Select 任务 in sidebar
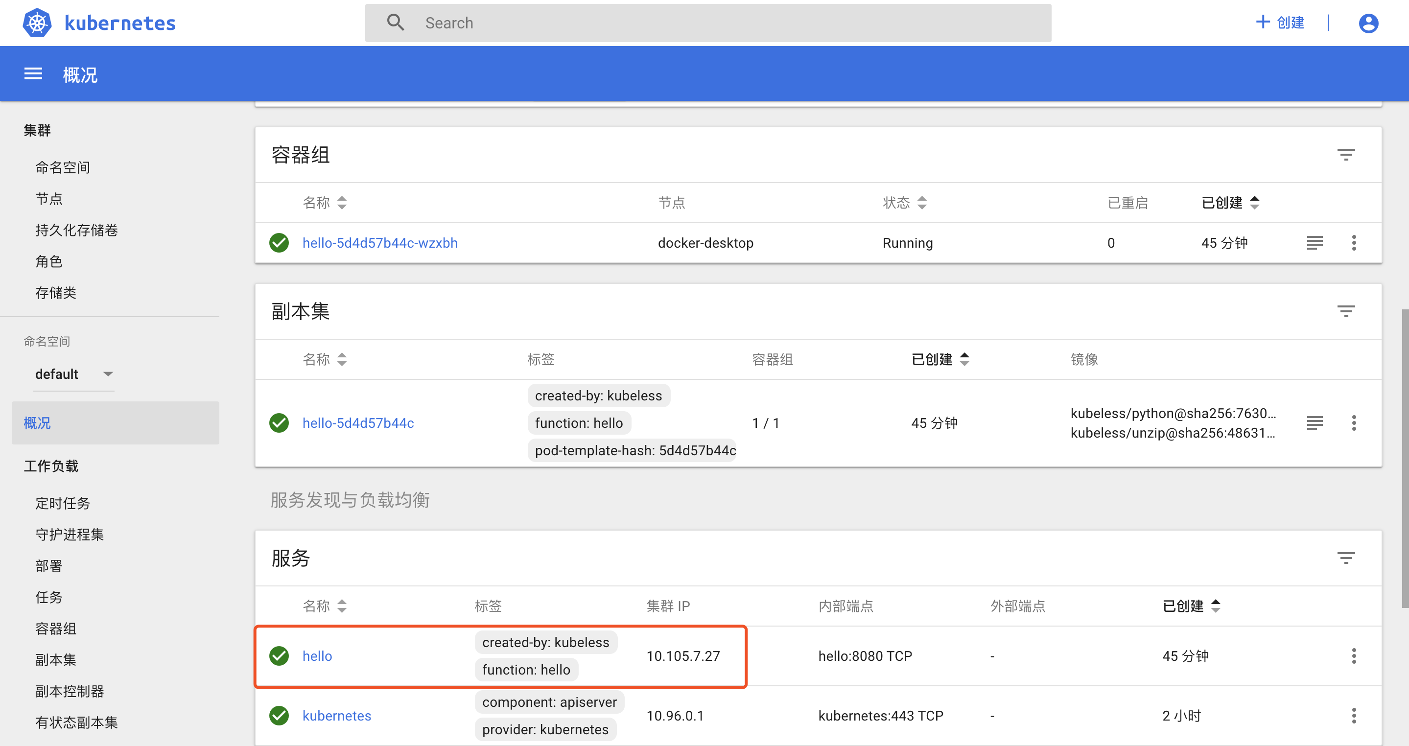 [x=49, y=597]
